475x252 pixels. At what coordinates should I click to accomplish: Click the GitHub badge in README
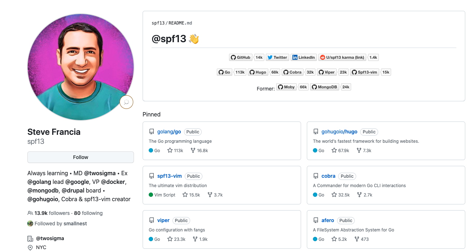(x=241, y=57)
